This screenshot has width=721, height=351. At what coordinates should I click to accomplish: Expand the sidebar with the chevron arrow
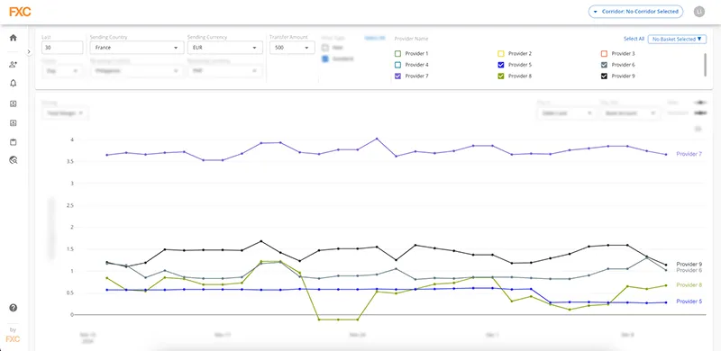click(29, 52)
